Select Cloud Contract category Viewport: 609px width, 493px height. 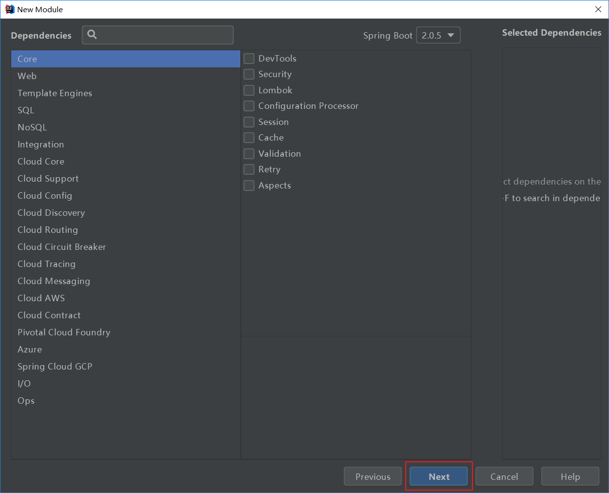pyautogui.click(x=126, y=315)
